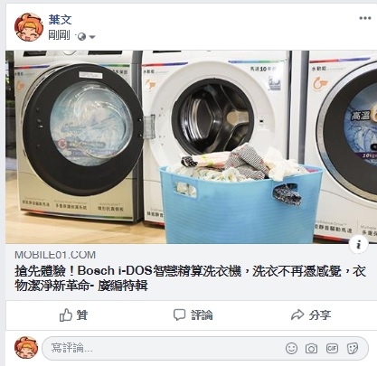
Task: Click into the 寫評論 comment field
Action: 205,349
